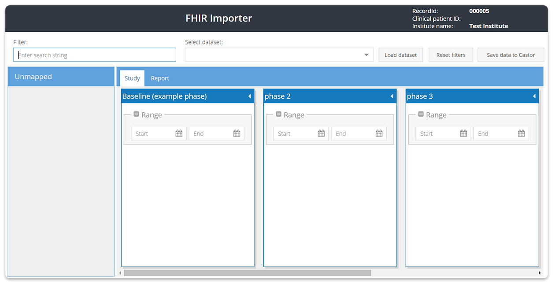The image size is (555, 292).
Task: Open calendar for Baseline phase Start date
Action: pos(179,133)
